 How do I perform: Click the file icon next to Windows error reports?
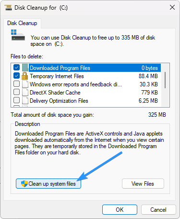[x=25, y=84]
